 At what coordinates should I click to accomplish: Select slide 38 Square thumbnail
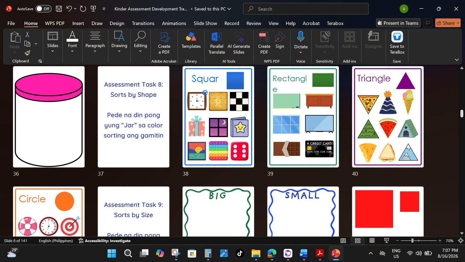point(218,117)
